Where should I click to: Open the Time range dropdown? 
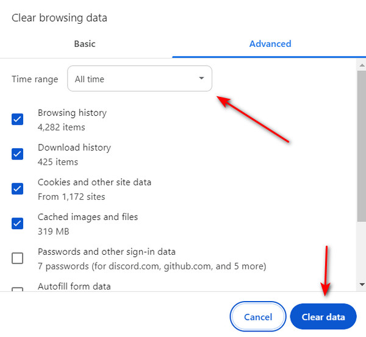(x=140, y=79)
